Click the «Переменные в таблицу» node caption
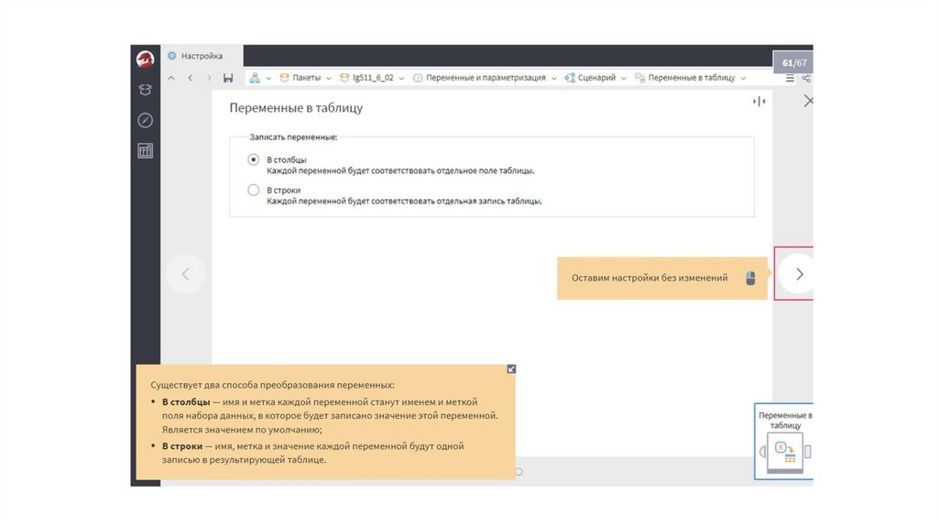The width and height of the screenshot is (938, 526). (x=785, y=420)
